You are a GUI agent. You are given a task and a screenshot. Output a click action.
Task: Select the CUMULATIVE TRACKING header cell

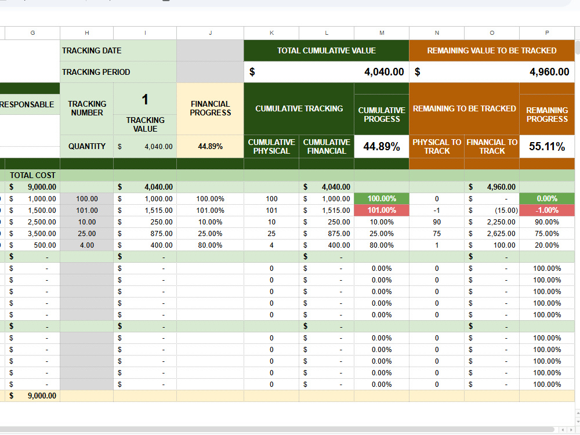coord(299,109)
